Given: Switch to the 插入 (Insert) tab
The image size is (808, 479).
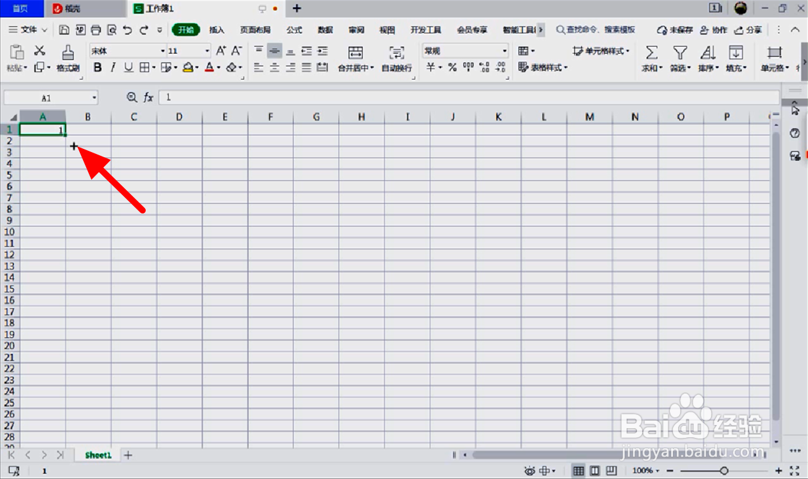Looking at the screenshot, I should [x=217, y=30].
